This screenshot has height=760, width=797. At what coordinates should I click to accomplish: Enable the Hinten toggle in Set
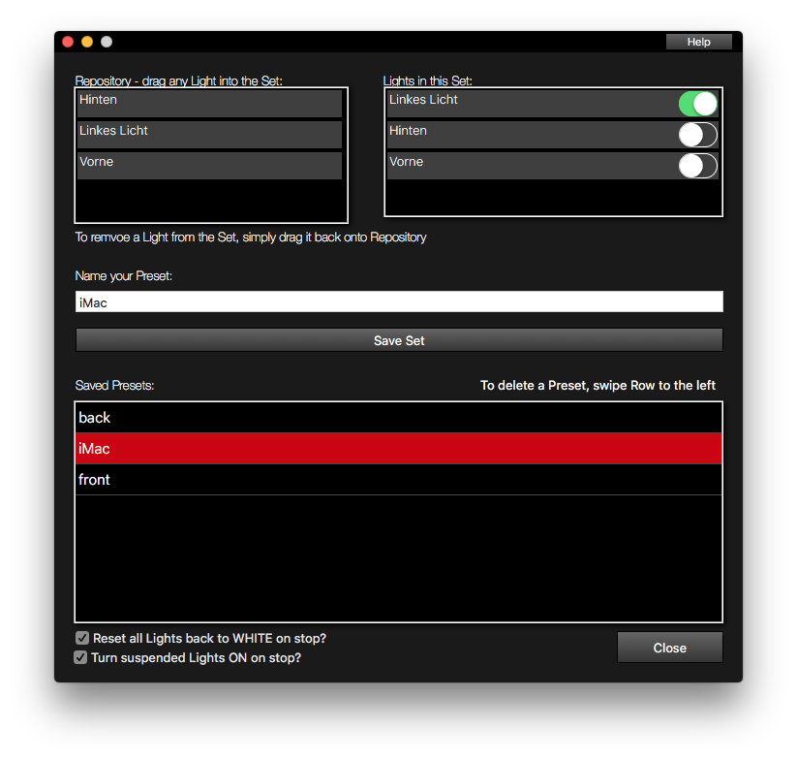[698, 135]
